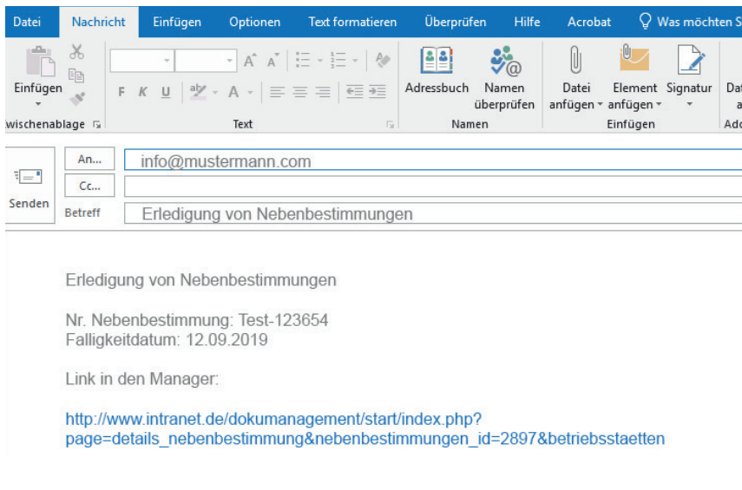This screenshot has height=490, width=742.
Task: Toggle underline (U) formatting
Action: 165,92
